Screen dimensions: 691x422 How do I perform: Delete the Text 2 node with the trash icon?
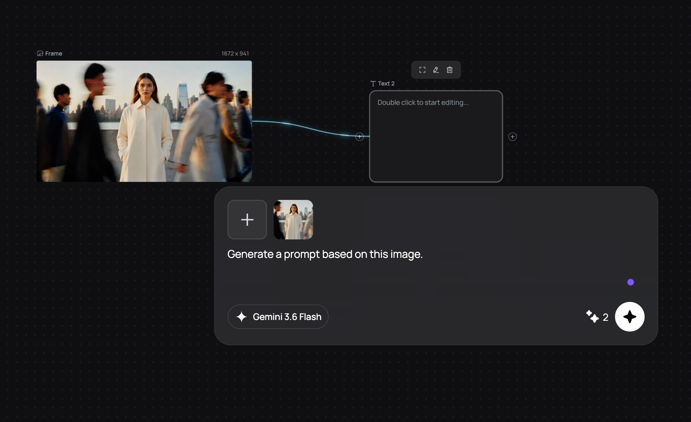(450, 70)
